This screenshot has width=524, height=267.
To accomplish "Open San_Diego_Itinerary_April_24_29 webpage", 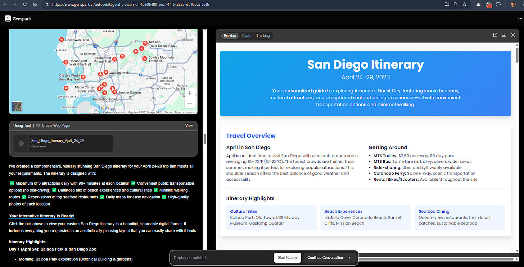I will 57,141.
